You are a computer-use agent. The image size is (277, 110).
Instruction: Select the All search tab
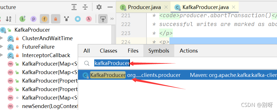(87, 51)
